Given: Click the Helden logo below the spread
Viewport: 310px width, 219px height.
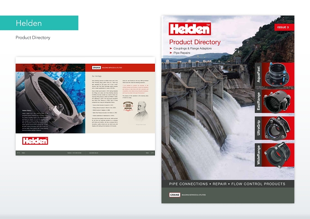Looking at the screenshot, I should (35, 141).
